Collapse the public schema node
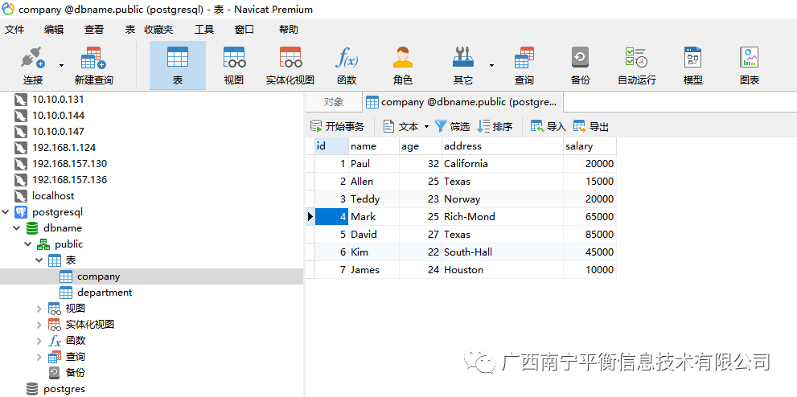The height and width of the screenshot is (397, 797). (28, 244)
